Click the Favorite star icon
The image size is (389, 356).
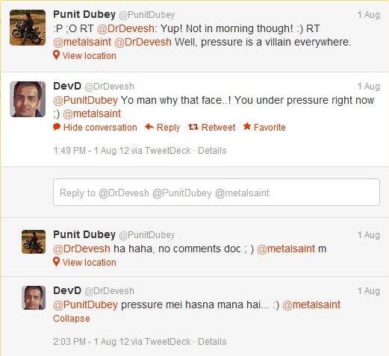click(247, 126)
